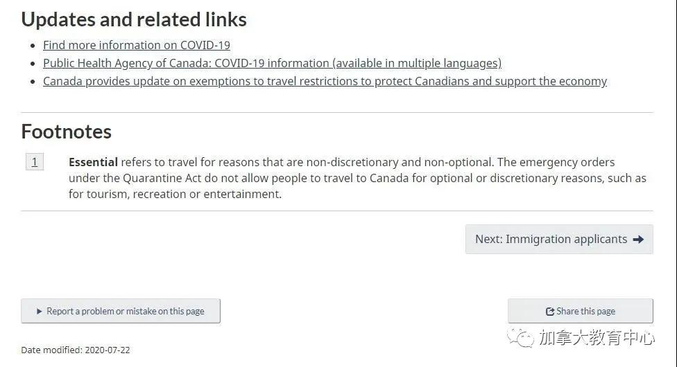Open Public Health Agency of Canada COVID-19 link
Screen dimensions: 677x367
(272, 64)
